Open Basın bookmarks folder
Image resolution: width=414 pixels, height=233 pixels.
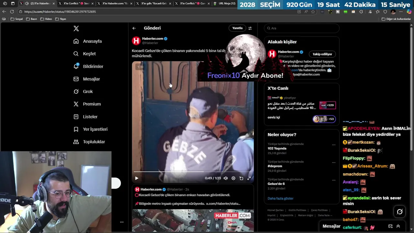(32, 19)
